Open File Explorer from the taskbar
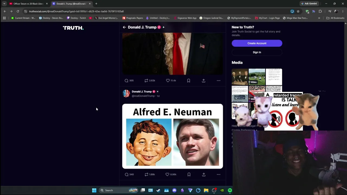Image resolution: width=347 pixels, height=195 pixels. click(x=206, y=190)
